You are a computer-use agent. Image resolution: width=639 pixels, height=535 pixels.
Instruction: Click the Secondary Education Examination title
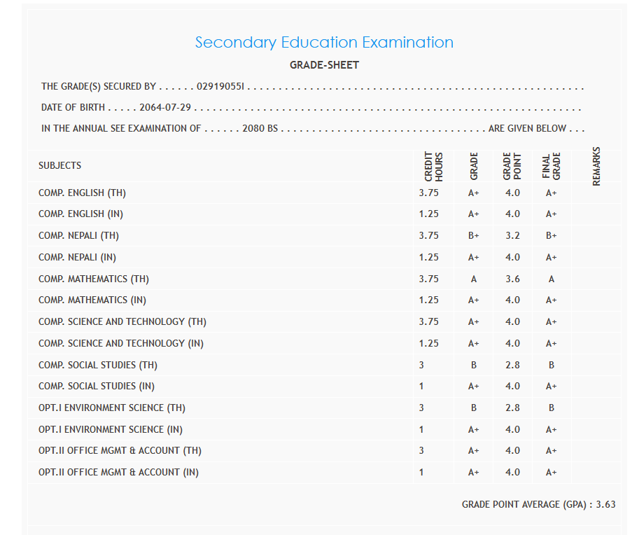point(324,43)
